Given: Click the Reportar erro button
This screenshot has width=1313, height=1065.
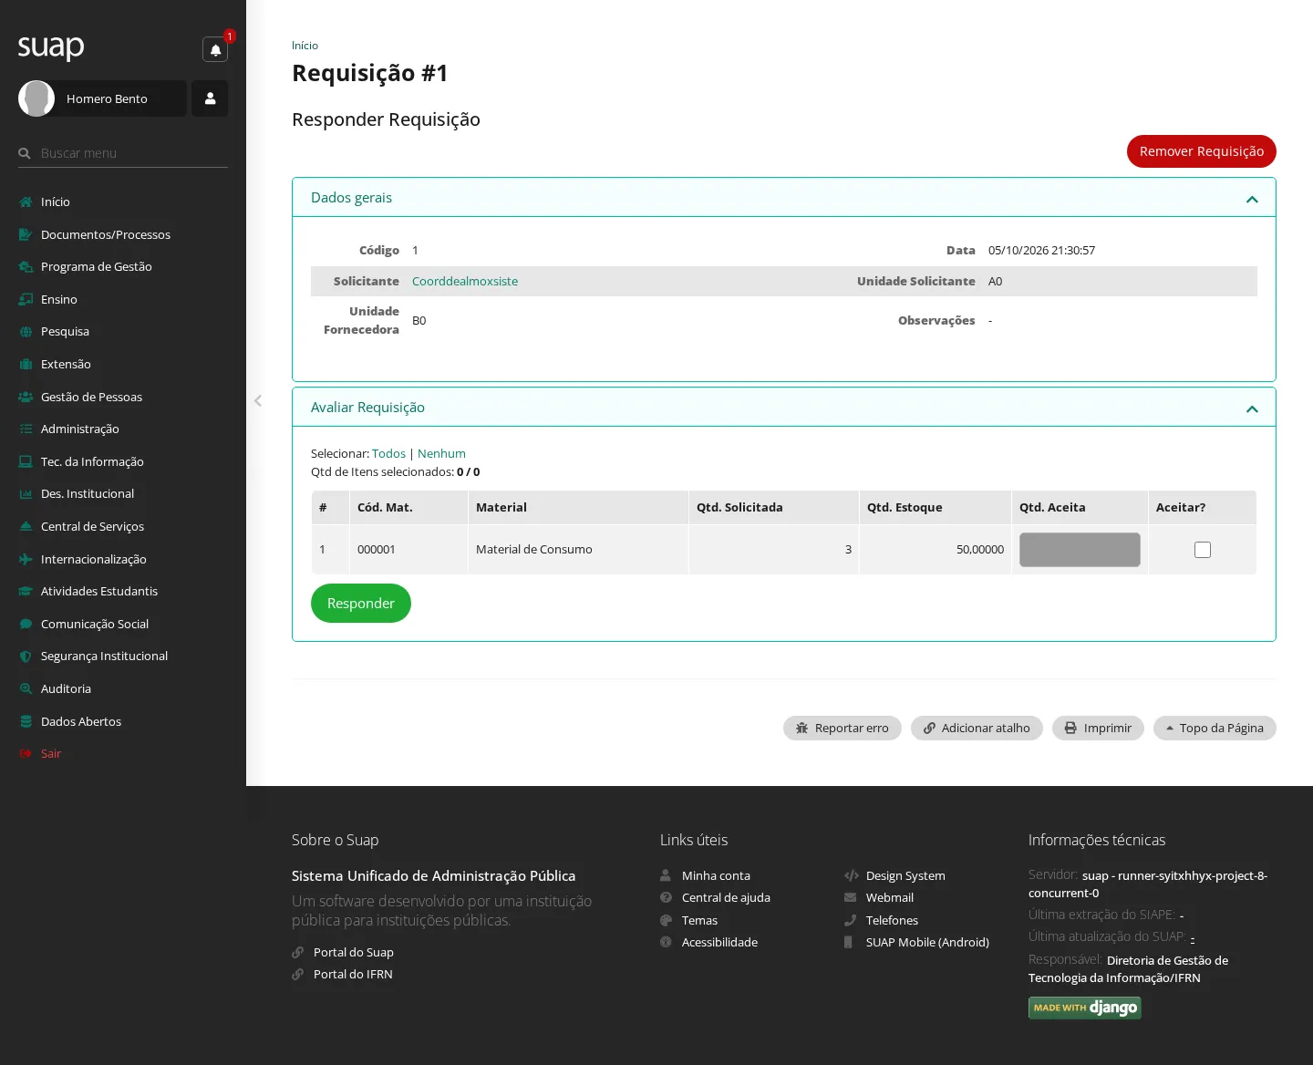Looking at the screenshot, I should tap(843, 728).
